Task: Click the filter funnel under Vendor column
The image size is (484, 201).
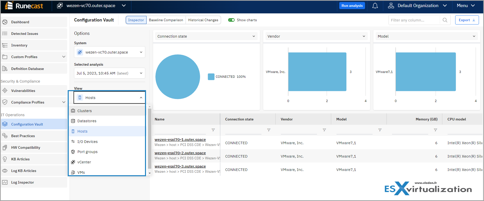Action: coord(324,130)
